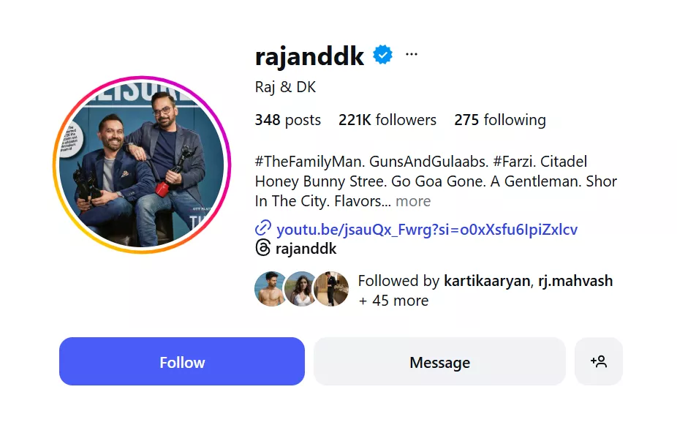Open the youtu.be profile link
Image resolution: width=677 pixels, height=433 pixels.
tap(427, 230)
